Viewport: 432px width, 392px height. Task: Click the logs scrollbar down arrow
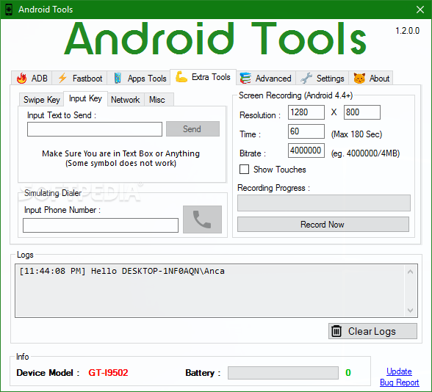point(410,311)
